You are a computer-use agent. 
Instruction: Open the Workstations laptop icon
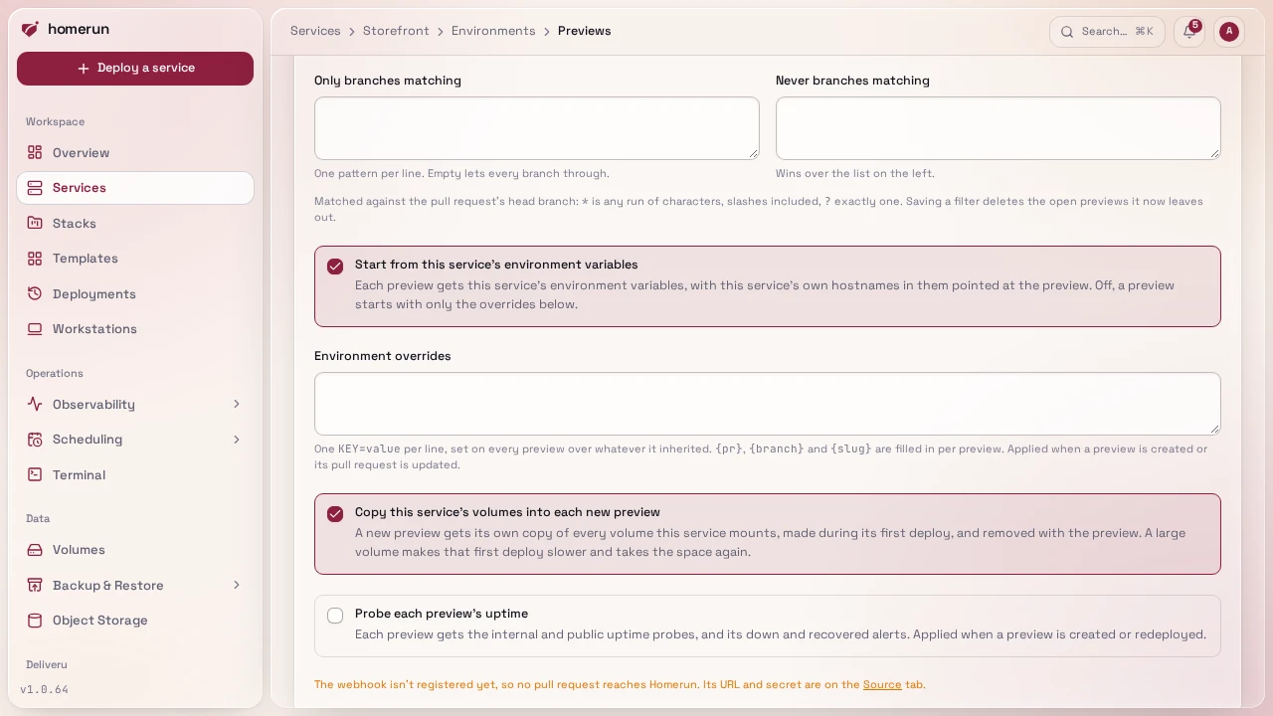click(x=35, y=329)
